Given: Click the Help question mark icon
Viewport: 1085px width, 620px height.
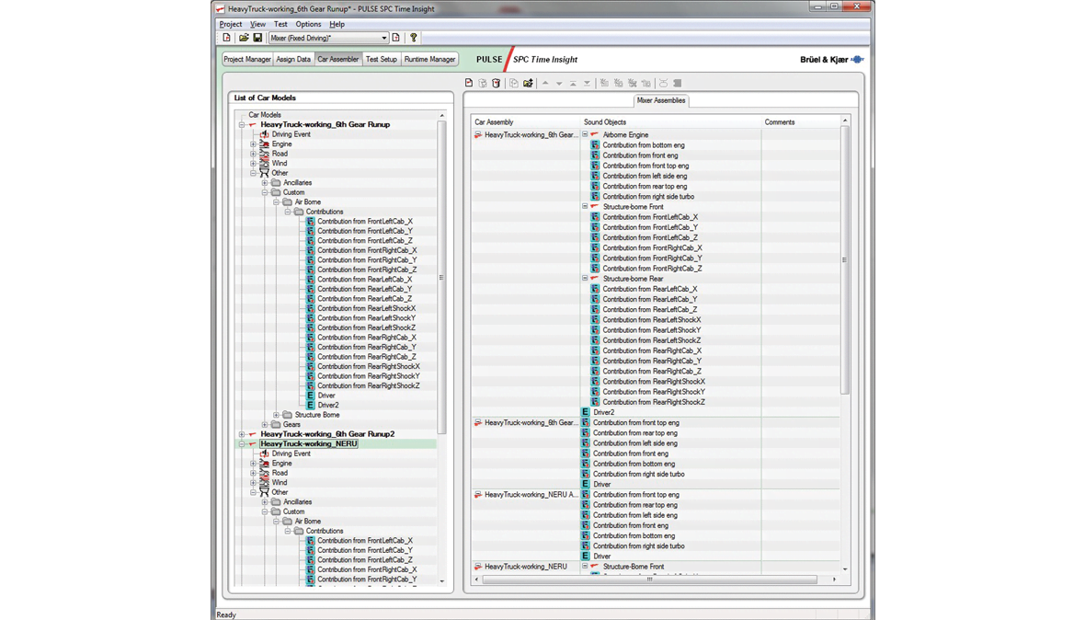Looking at the screenshot, I should point(414,38).
